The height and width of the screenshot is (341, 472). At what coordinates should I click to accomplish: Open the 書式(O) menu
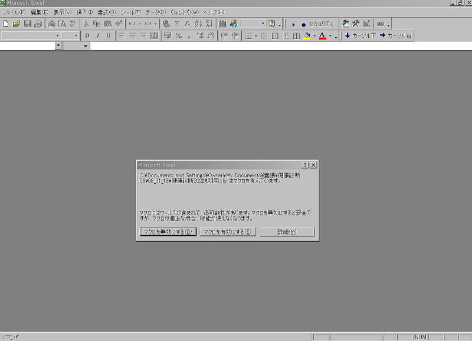click(x=107, y=12)
